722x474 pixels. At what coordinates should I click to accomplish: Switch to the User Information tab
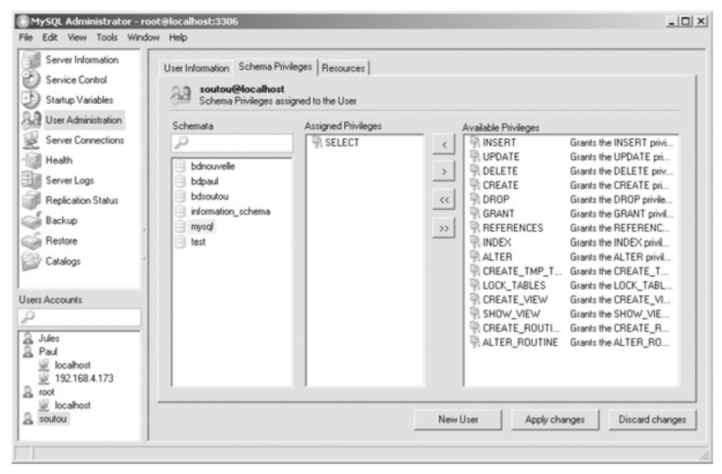click(196, 68)
